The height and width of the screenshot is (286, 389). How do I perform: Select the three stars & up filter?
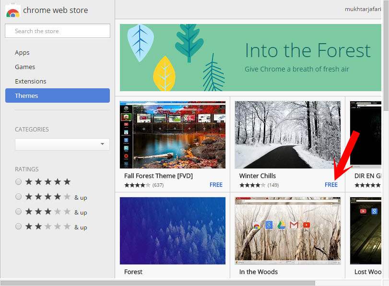(18, 212)
